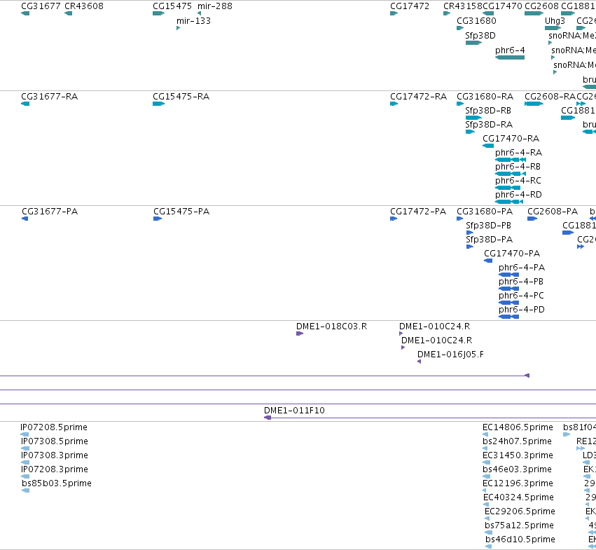Open the phr6-4-PD protein feature

click(x=508, y=317)
